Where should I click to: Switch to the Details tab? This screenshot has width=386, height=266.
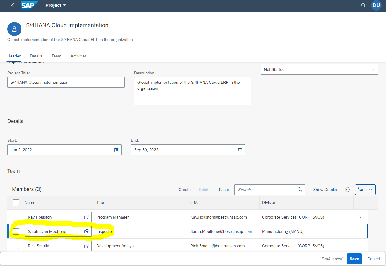(x=36, y=56)
